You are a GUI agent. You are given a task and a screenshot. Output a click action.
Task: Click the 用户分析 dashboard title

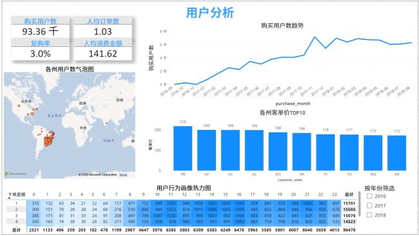[210, 12]
